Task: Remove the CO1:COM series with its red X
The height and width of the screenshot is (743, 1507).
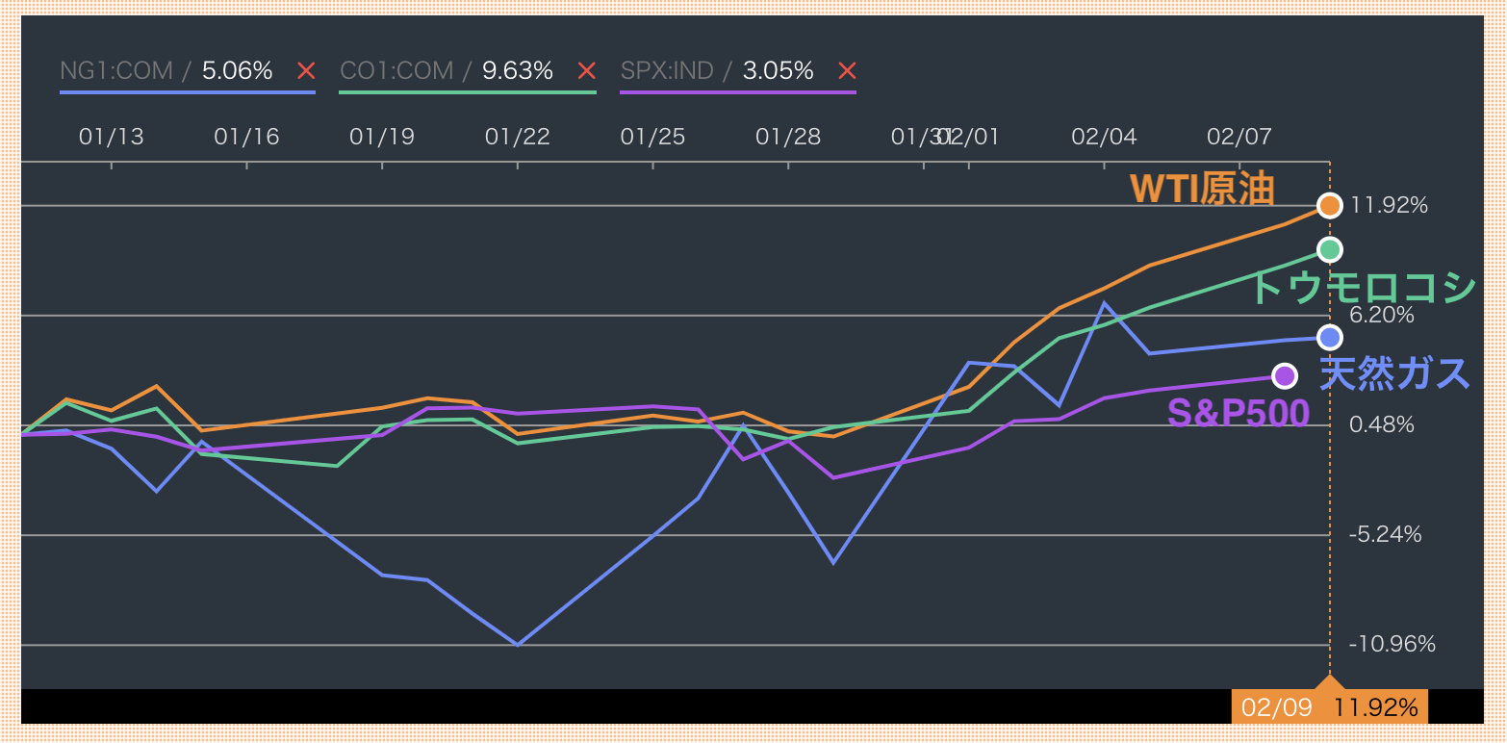Action: click(586, 71)
